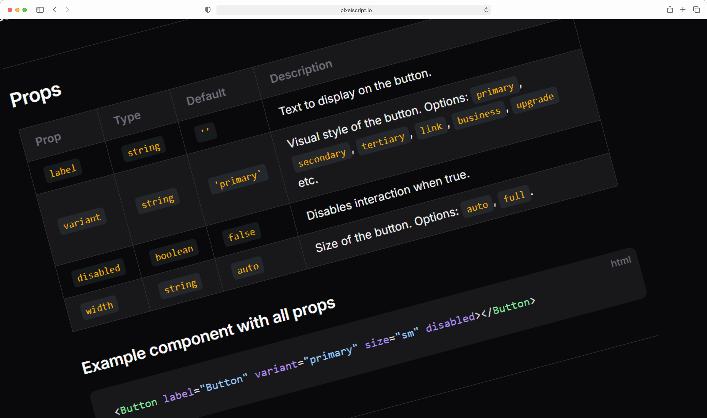707x418 pixels.
Task: Select the 'false' default value
Action: coord(242,235)
